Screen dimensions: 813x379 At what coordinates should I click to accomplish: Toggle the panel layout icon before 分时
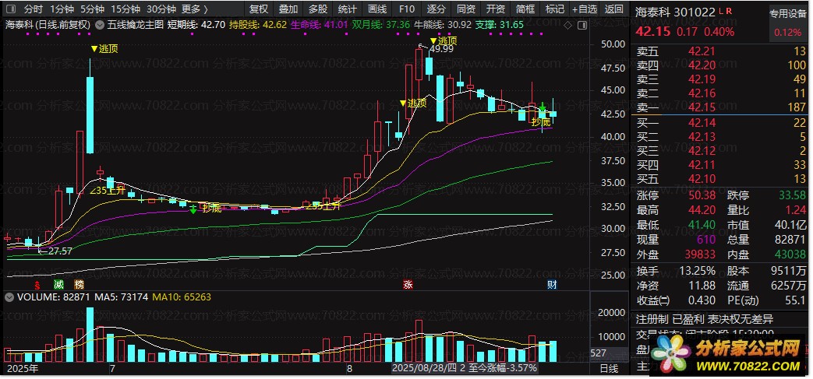tap(12, 9)
